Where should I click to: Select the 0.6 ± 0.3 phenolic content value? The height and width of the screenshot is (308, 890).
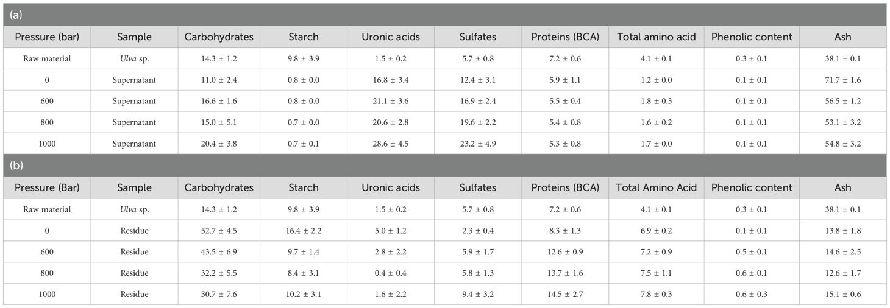[x=752, y=294]
